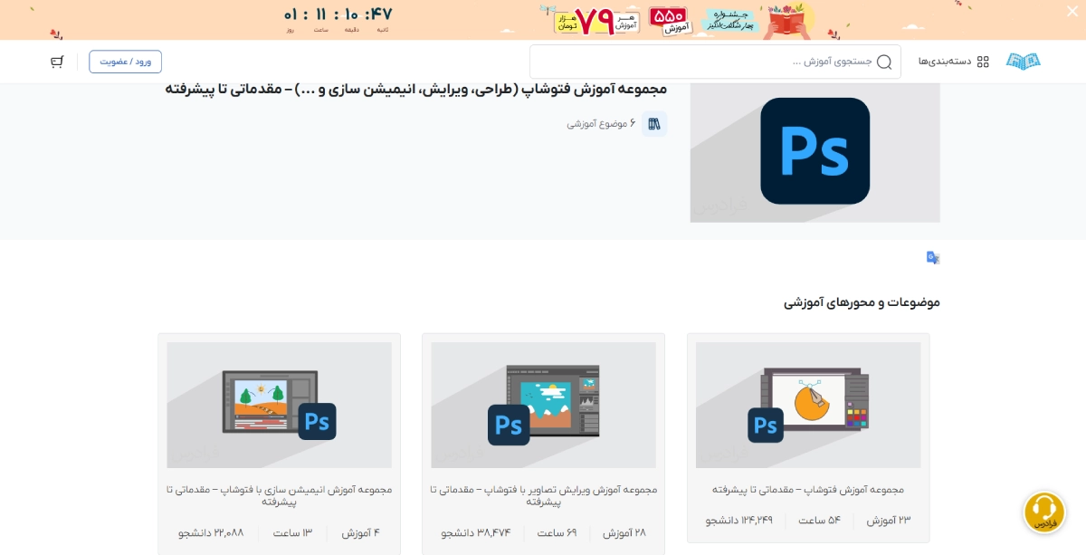Click the Faradars open-book logo
Screen dimensions: 1086x555
(1023, 61)
